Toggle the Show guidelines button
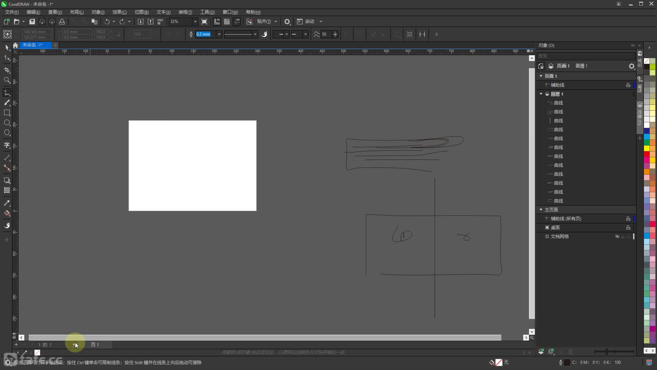Screen dimensions: 657x370 coord(237,22)
